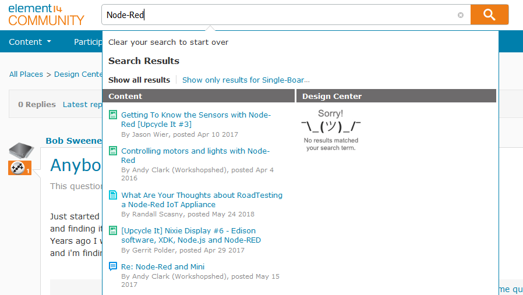523x295 pixels.
Task: Click the document icon beside the RoadTesting result
Action: (113, 195)
